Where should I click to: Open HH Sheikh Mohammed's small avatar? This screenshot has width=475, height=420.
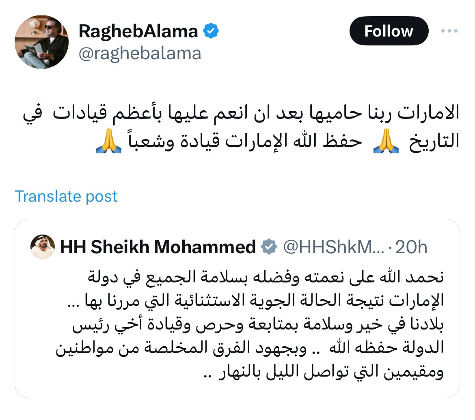tap(43, 247)
